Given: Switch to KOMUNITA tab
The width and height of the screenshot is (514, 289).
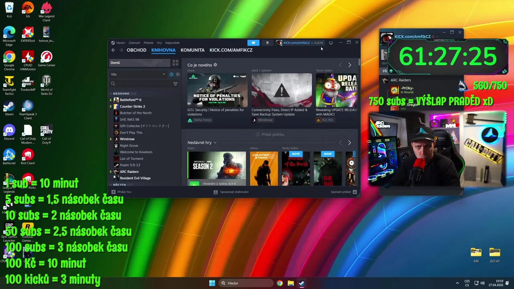Looking at the screenshot, I should (x=192, y=50).
